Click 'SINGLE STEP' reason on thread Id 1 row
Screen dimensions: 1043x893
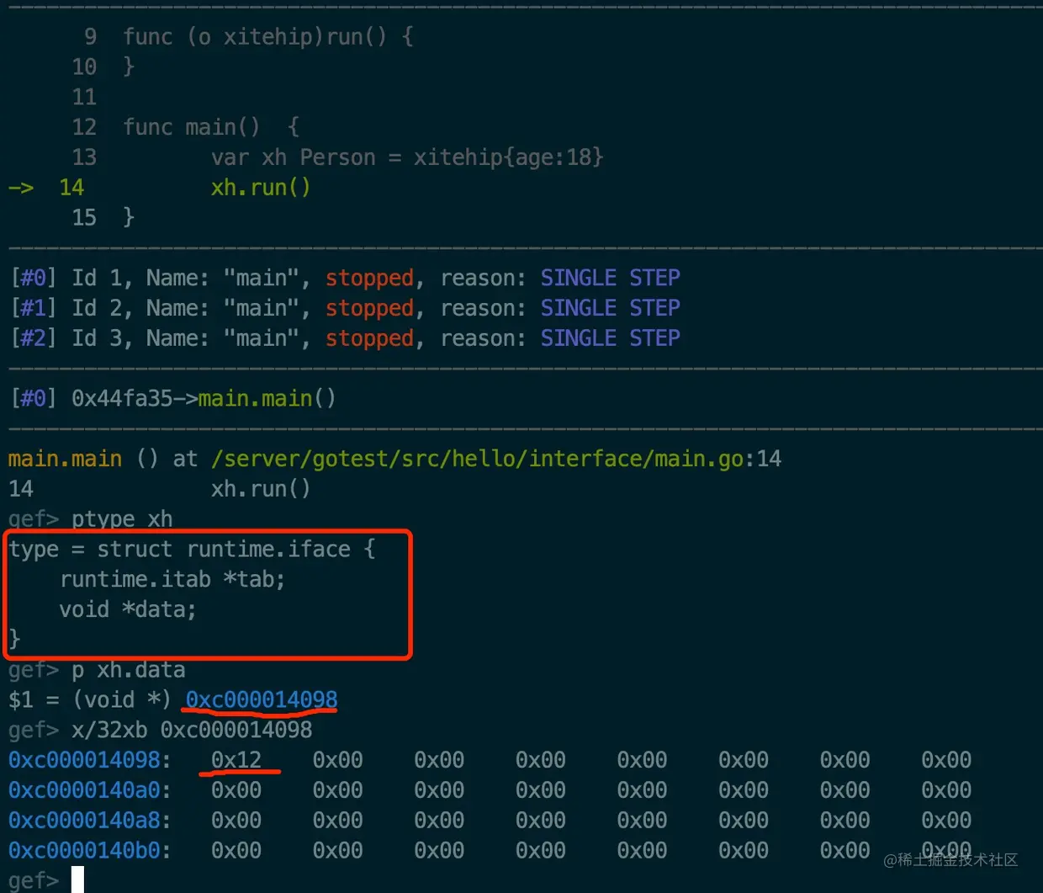point(611,278)
